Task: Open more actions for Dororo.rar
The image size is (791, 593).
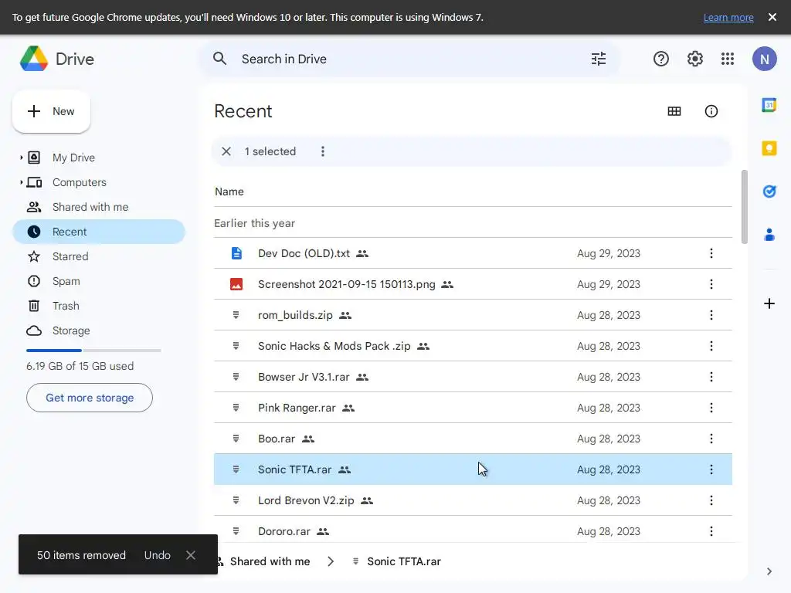Action: pos(711,531)
